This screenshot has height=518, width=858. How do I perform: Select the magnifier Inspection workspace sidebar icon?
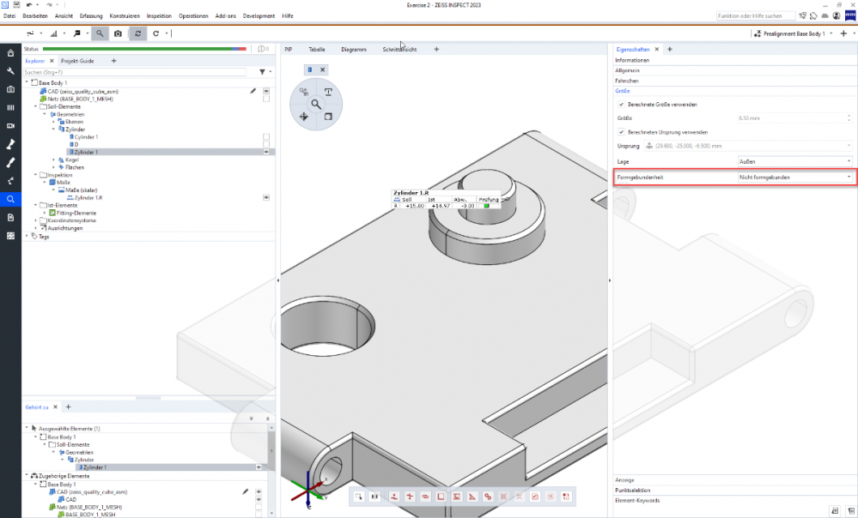pyautogui.click(x=10, y=199)
